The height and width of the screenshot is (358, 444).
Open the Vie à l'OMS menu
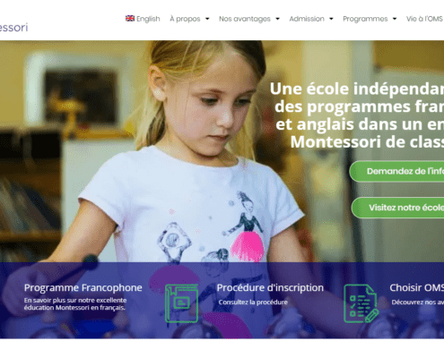coord(424,19)
